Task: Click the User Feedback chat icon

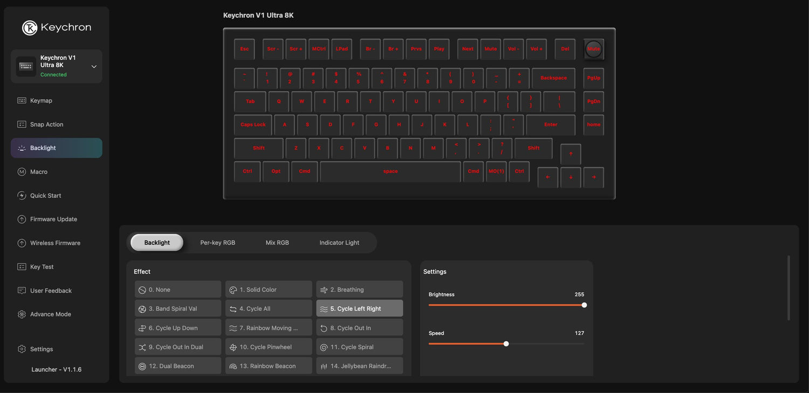Action: point(22,291)
